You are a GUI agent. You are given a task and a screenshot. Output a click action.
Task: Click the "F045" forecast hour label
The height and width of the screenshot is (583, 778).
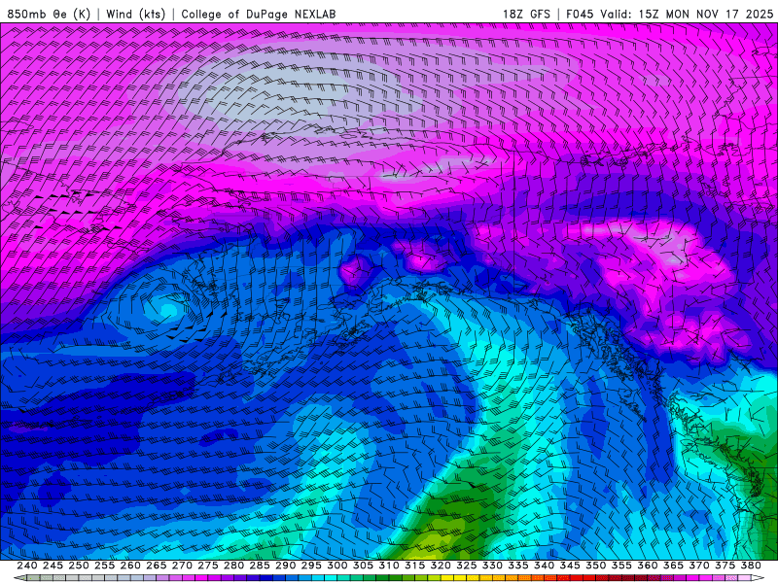[580, 14]
